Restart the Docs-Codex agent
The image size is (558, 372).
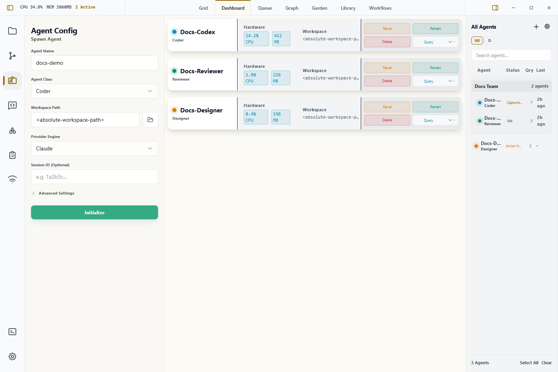point(436,29)
